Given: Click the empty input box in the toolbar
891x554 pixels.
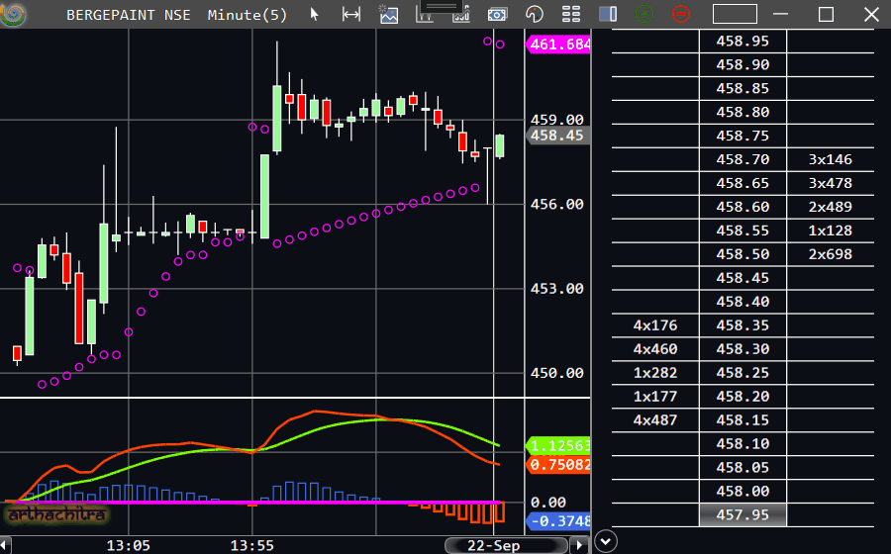Looking at the screenshot, I should coord(735,14).
